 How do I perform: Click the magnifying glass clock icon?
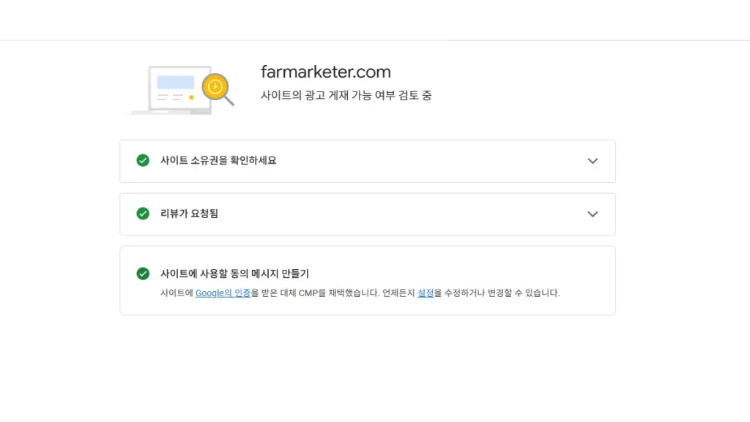click(x=215, y=86)
